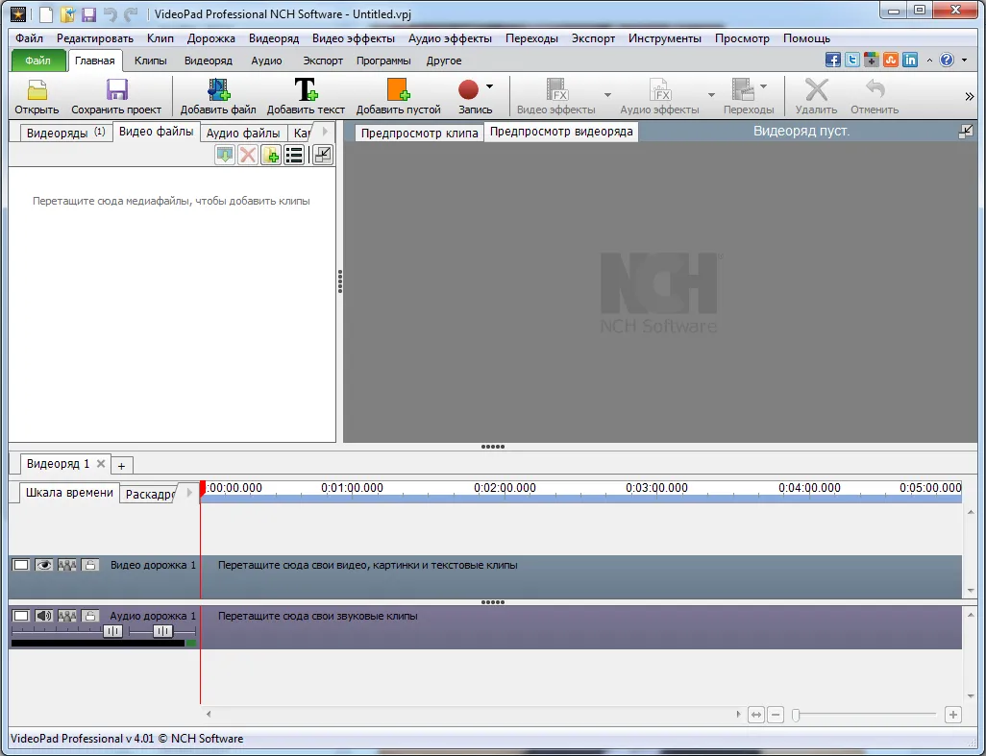Toggle video track 1 visibility eye
The width and height of the screenshot is (986, 756).
[43, 565]
